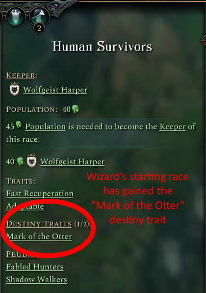
Task: Follow the underlined Population link
Action: (46, 127)
